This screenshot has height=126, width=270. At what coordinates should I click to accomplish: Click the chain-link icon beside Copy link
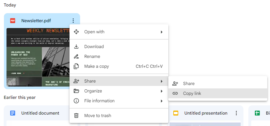[175, 93]
